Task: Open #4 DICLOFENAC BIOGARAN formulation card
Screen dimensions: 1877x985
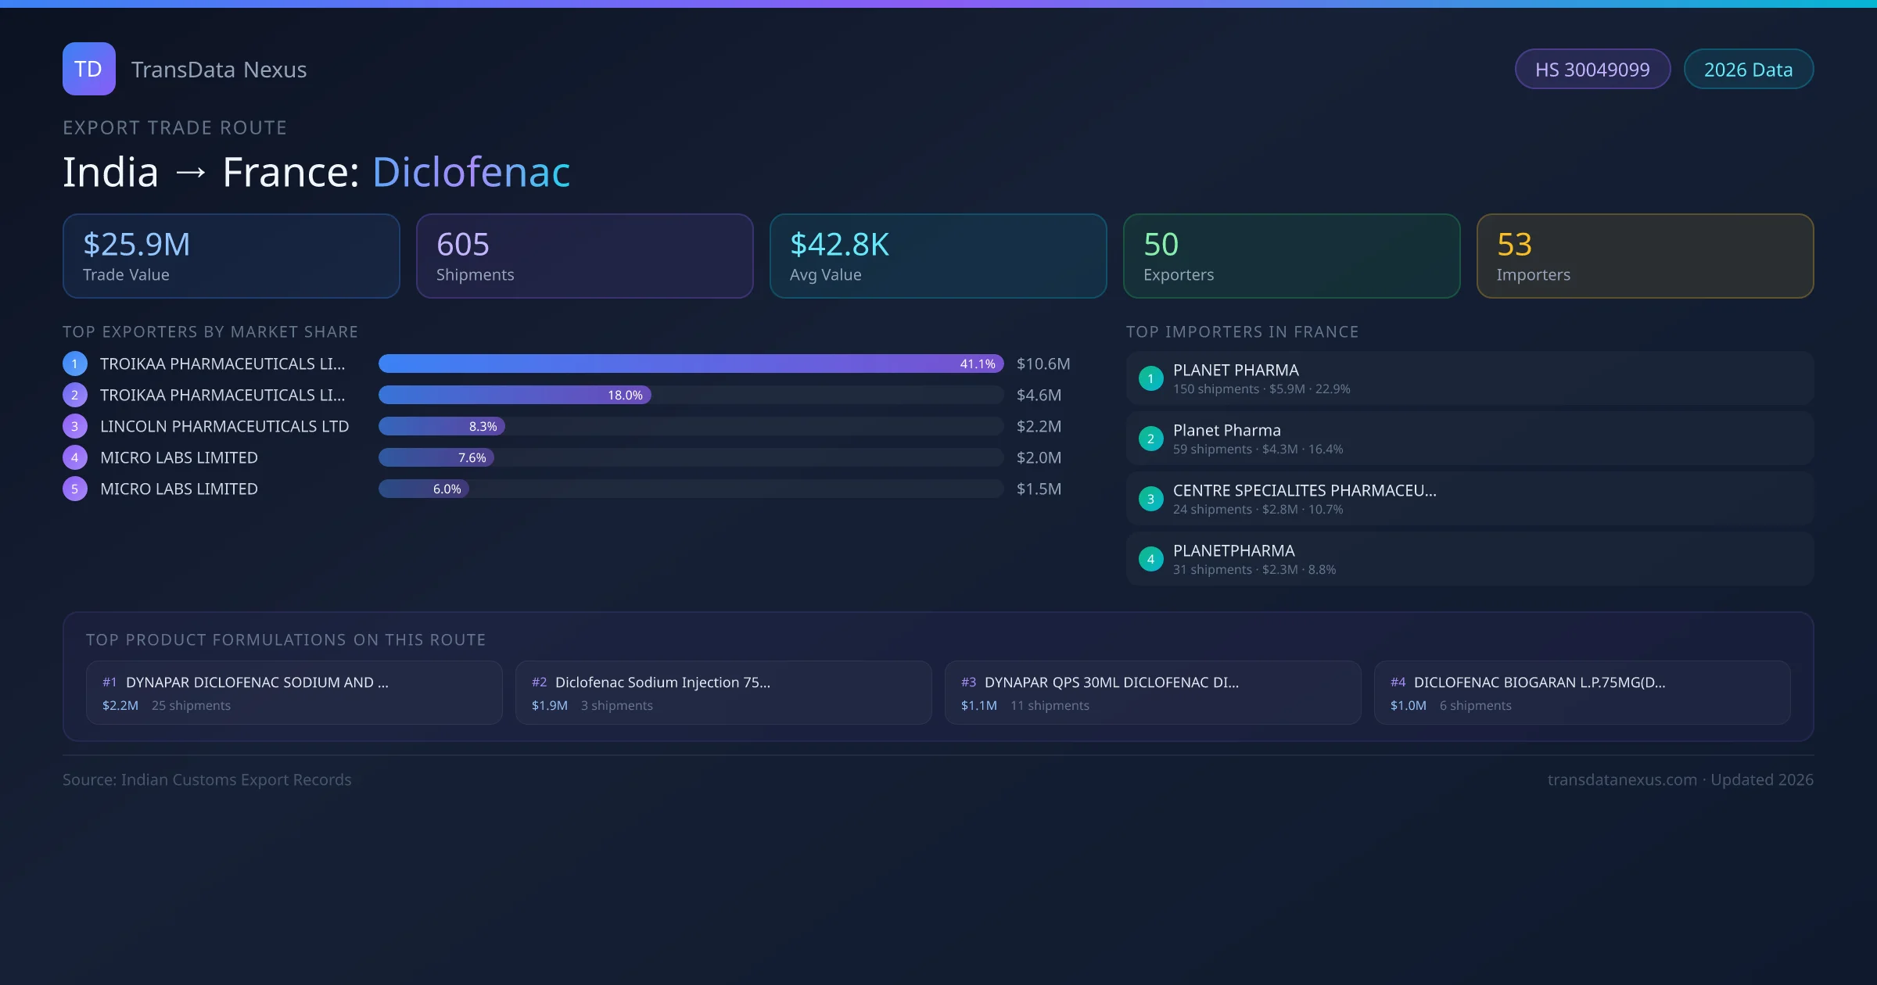Action: pyautogui.click(x=1581, y=693)
